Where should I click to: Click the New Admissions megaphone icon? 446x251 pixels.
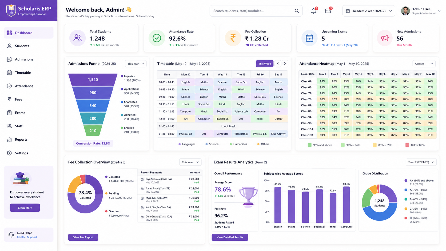[x=385, y=38]
